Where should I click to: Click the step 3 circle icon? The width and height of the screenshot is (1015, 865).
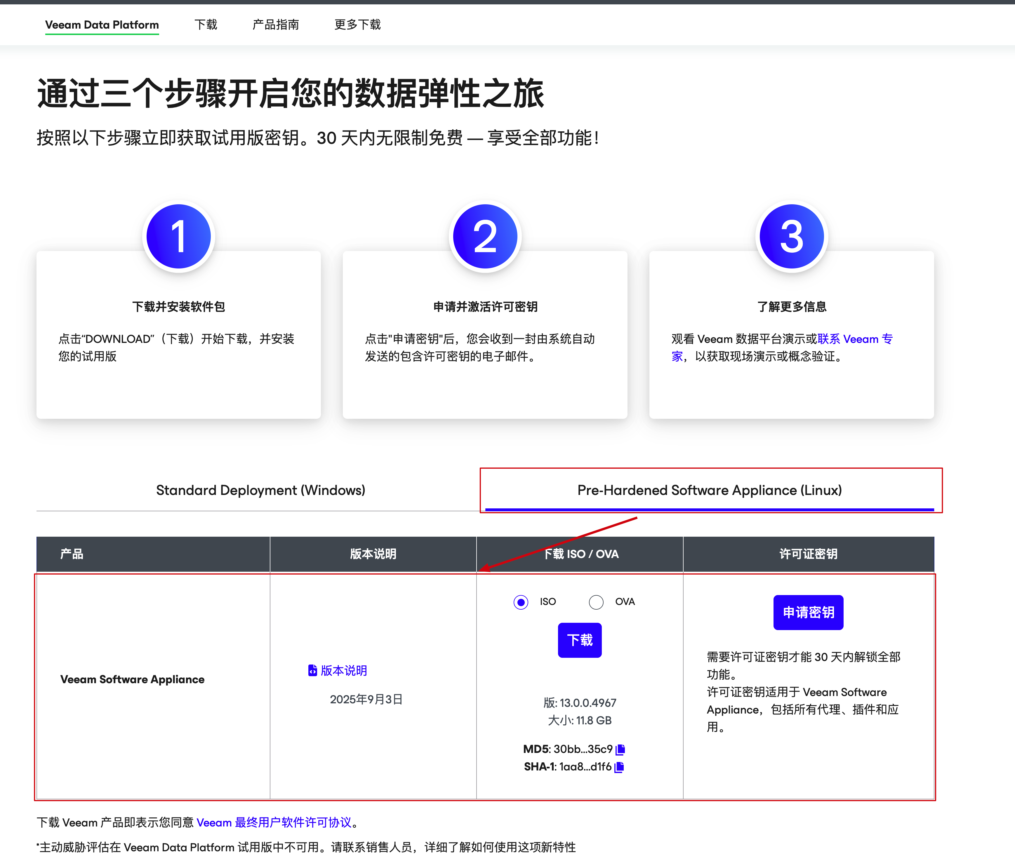pyautogui.click(x=792, y=236)
